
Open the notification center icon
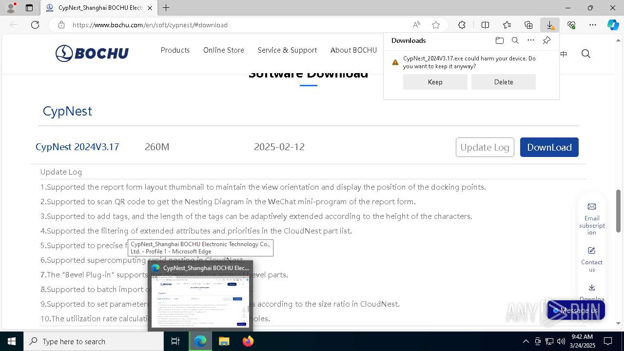[608, 341]
